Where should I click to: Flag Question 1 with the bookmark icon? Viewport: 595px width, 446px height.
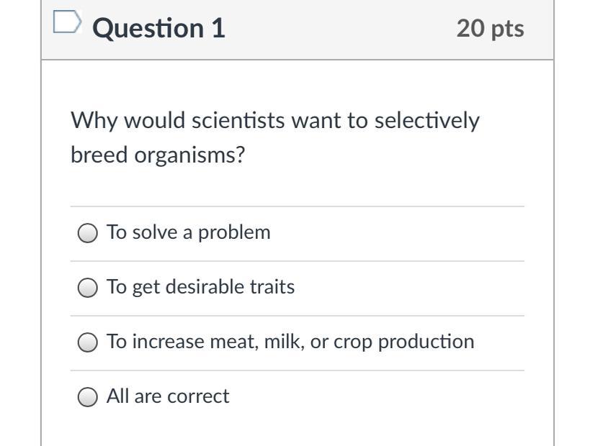click(x=67, y=23)
